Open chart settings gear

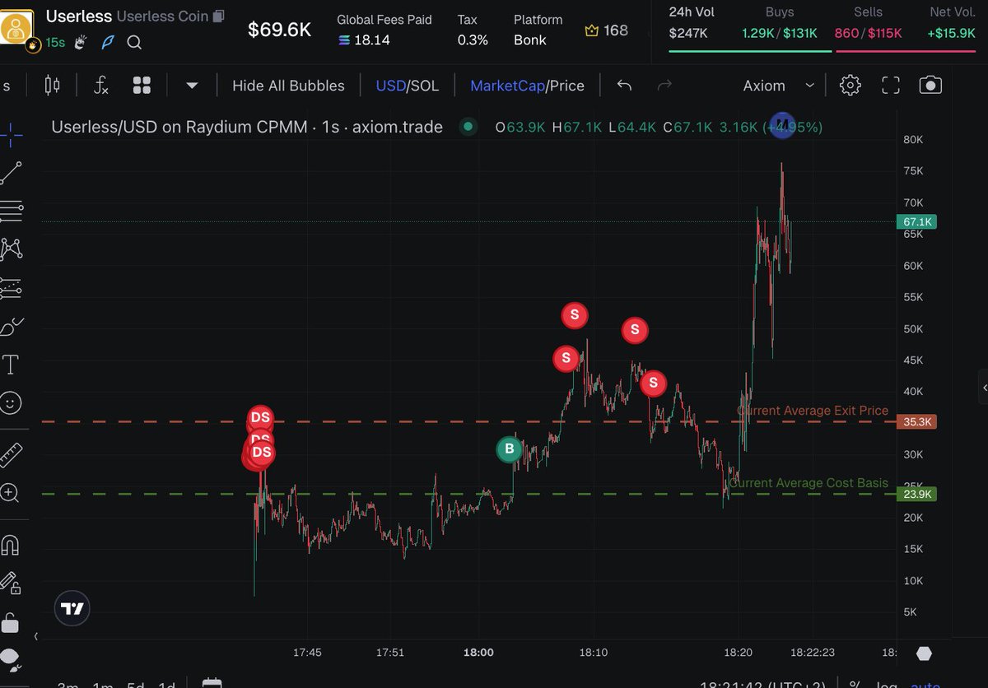(851, 85)
